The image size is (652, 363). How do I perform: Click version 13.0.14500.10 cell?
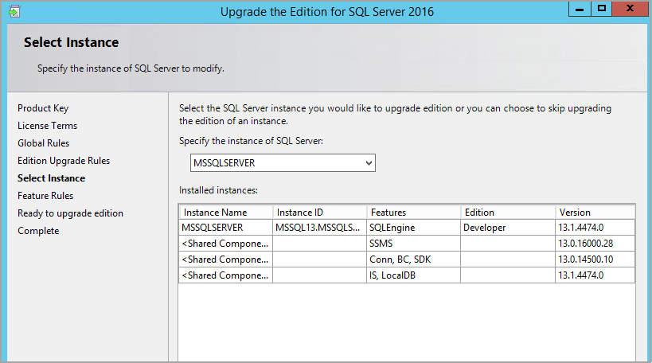tap(595, 260)
